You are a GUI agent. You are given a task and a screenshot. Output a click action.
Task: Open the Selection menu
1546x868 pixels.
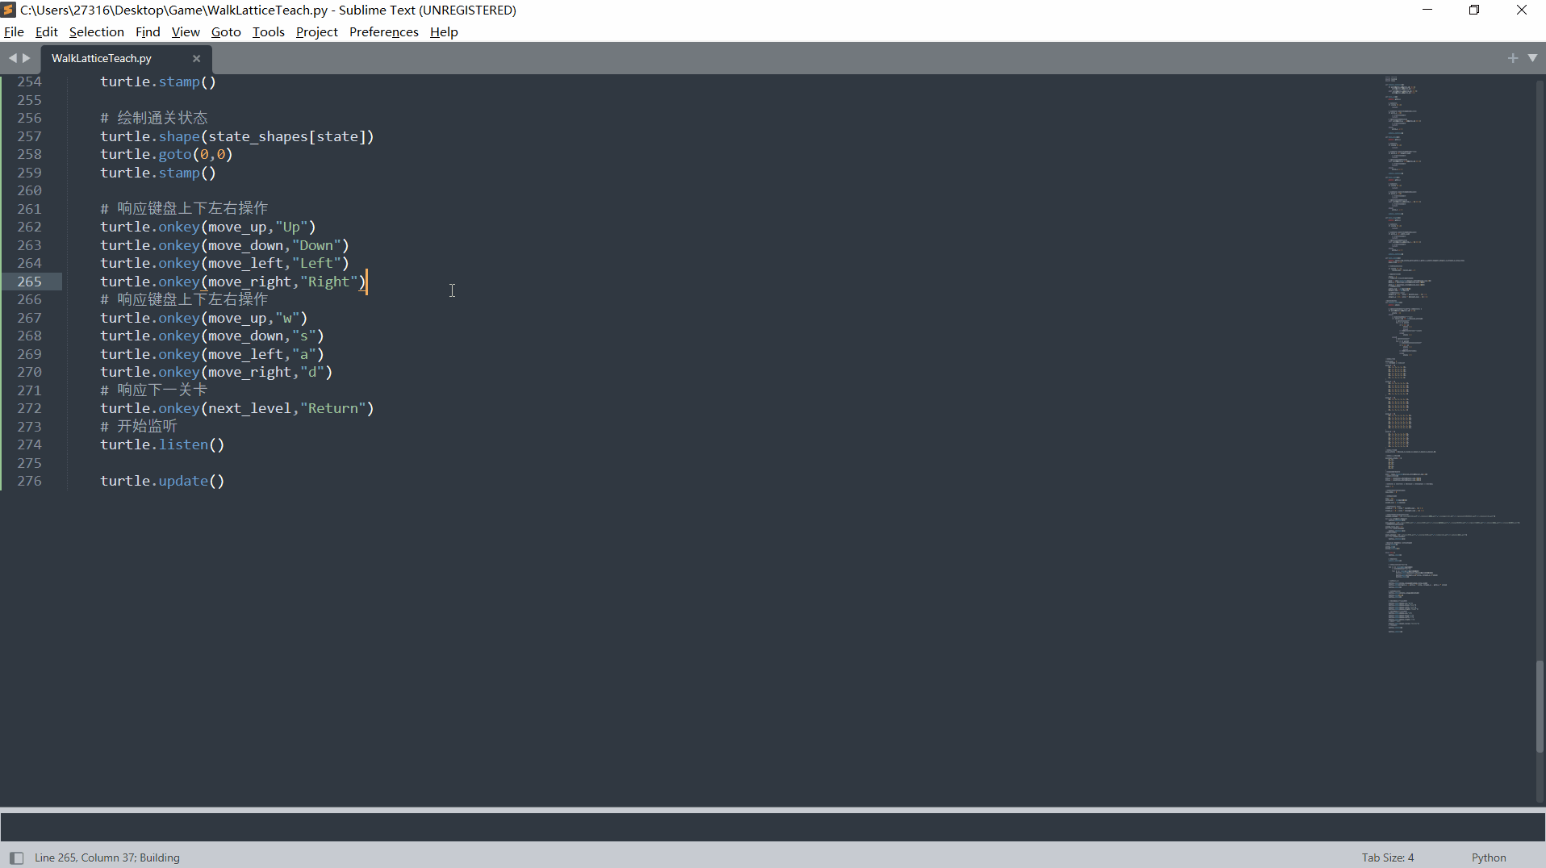(97, 31)
